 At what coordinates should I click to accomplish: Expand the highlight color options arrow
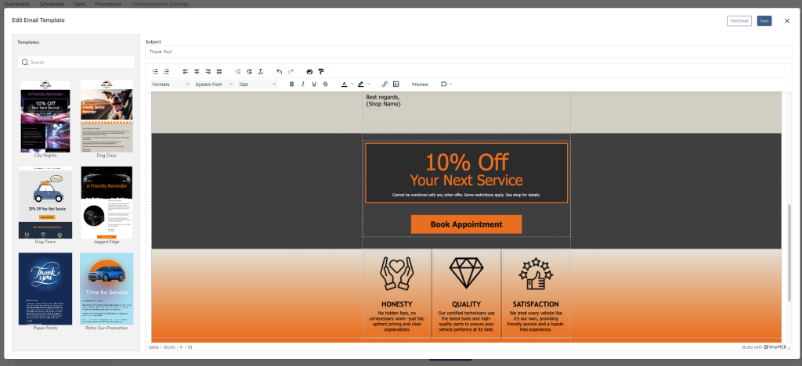pos(368,84)
